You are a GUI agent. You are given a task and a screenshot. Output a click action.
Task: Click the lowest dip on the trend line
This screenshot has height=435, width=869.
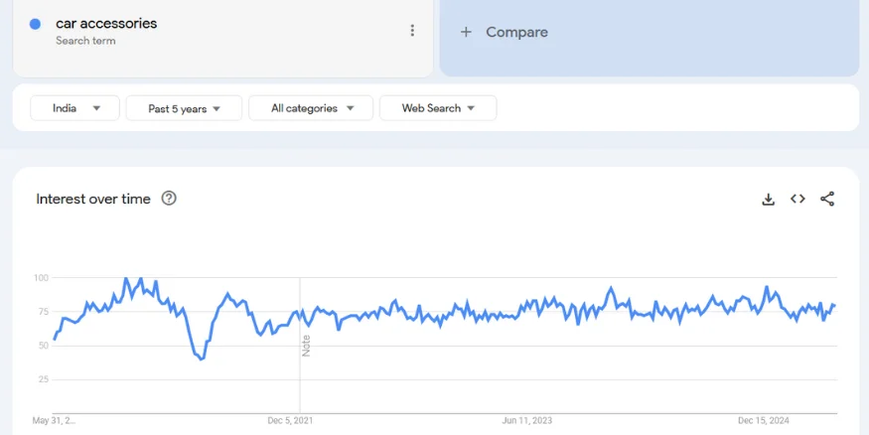tap(202, 359)
